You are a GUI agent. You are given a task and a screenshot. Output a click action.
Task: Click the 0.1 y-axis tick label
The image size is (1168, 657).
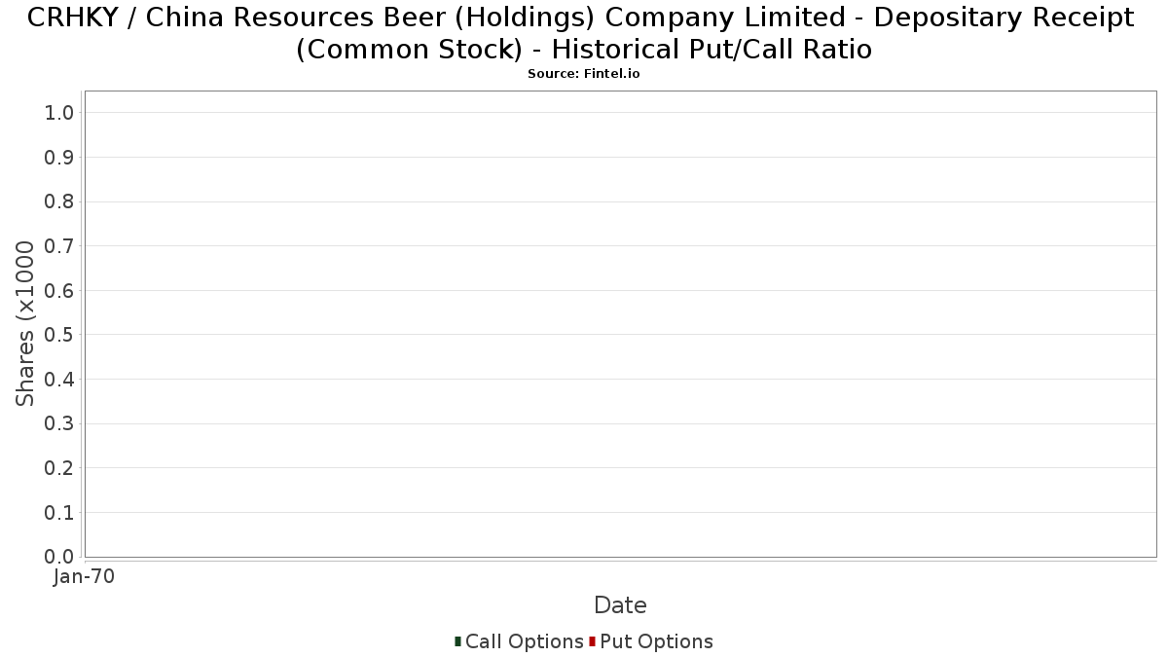[x=59, y=512]
